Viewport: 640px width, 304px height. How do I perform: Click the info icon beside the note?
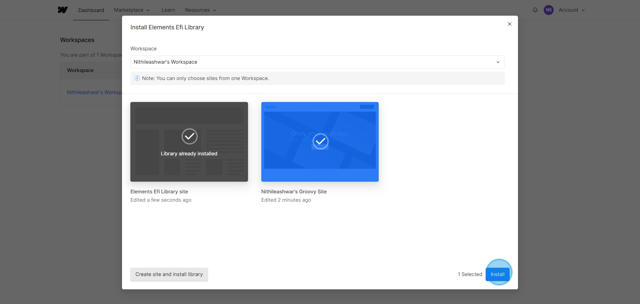pos(137,78)
